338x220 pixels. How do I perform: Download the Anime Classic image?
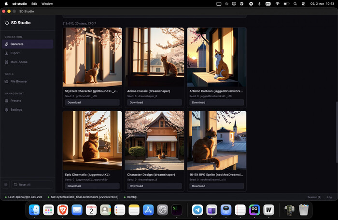155,103
